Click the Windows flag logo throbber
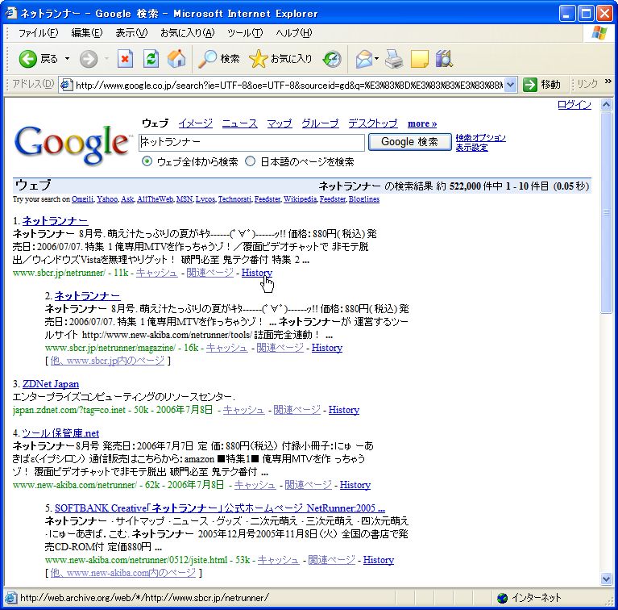618x610 pixels. 599,33
